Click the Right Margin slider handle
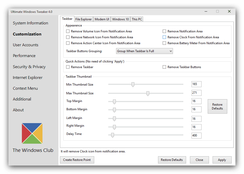Viewport: 244px width, 174px height. click(114, 127)
